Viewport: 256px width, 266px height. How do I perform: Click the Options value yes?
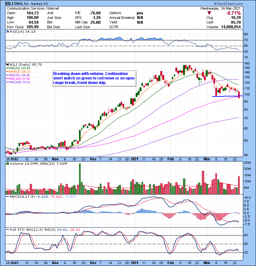(140, 13)
